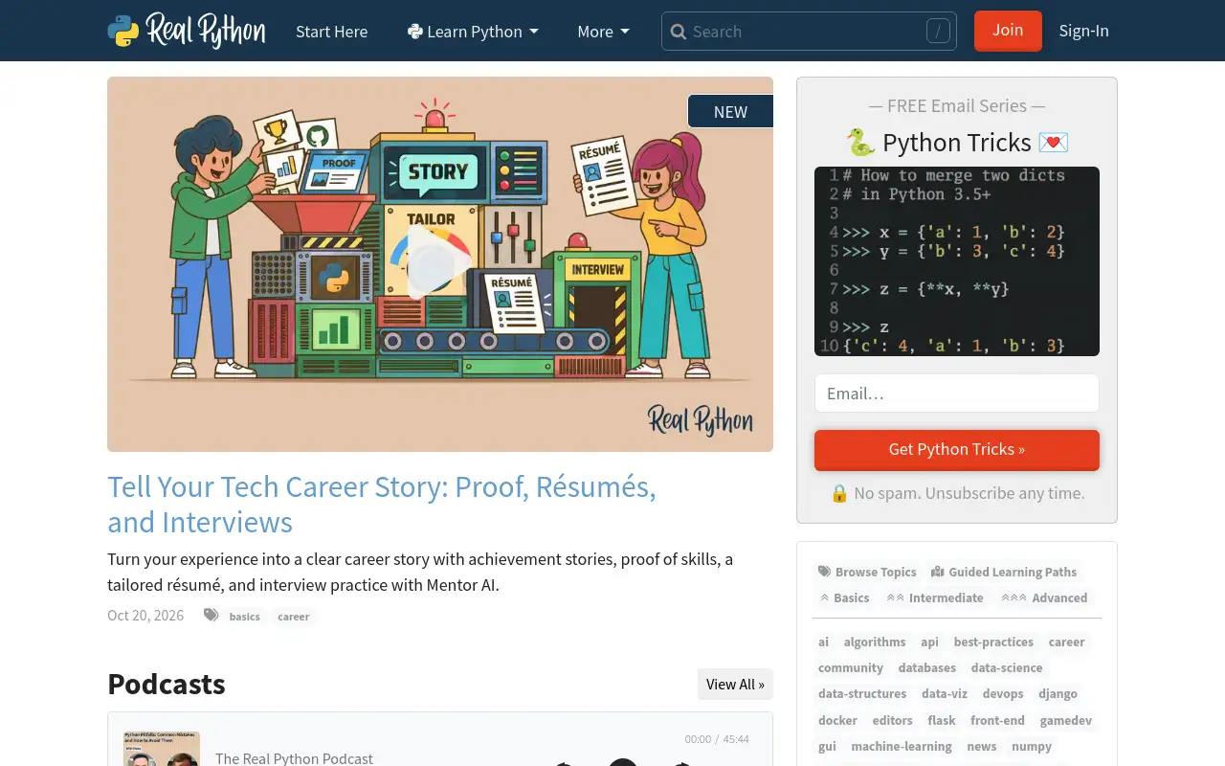Select the best-practices topic tag
This screenshot has height=766, width=1225.
(993, 642)
